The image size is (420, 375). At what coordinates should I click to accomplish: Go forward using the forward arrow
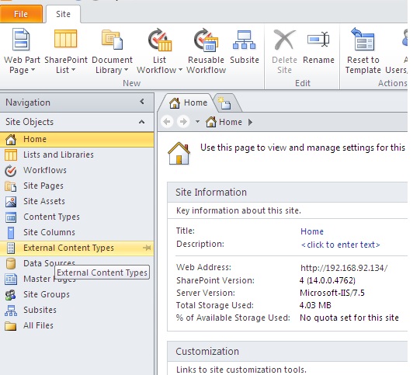pyautogui.click(x=183, y=122)
